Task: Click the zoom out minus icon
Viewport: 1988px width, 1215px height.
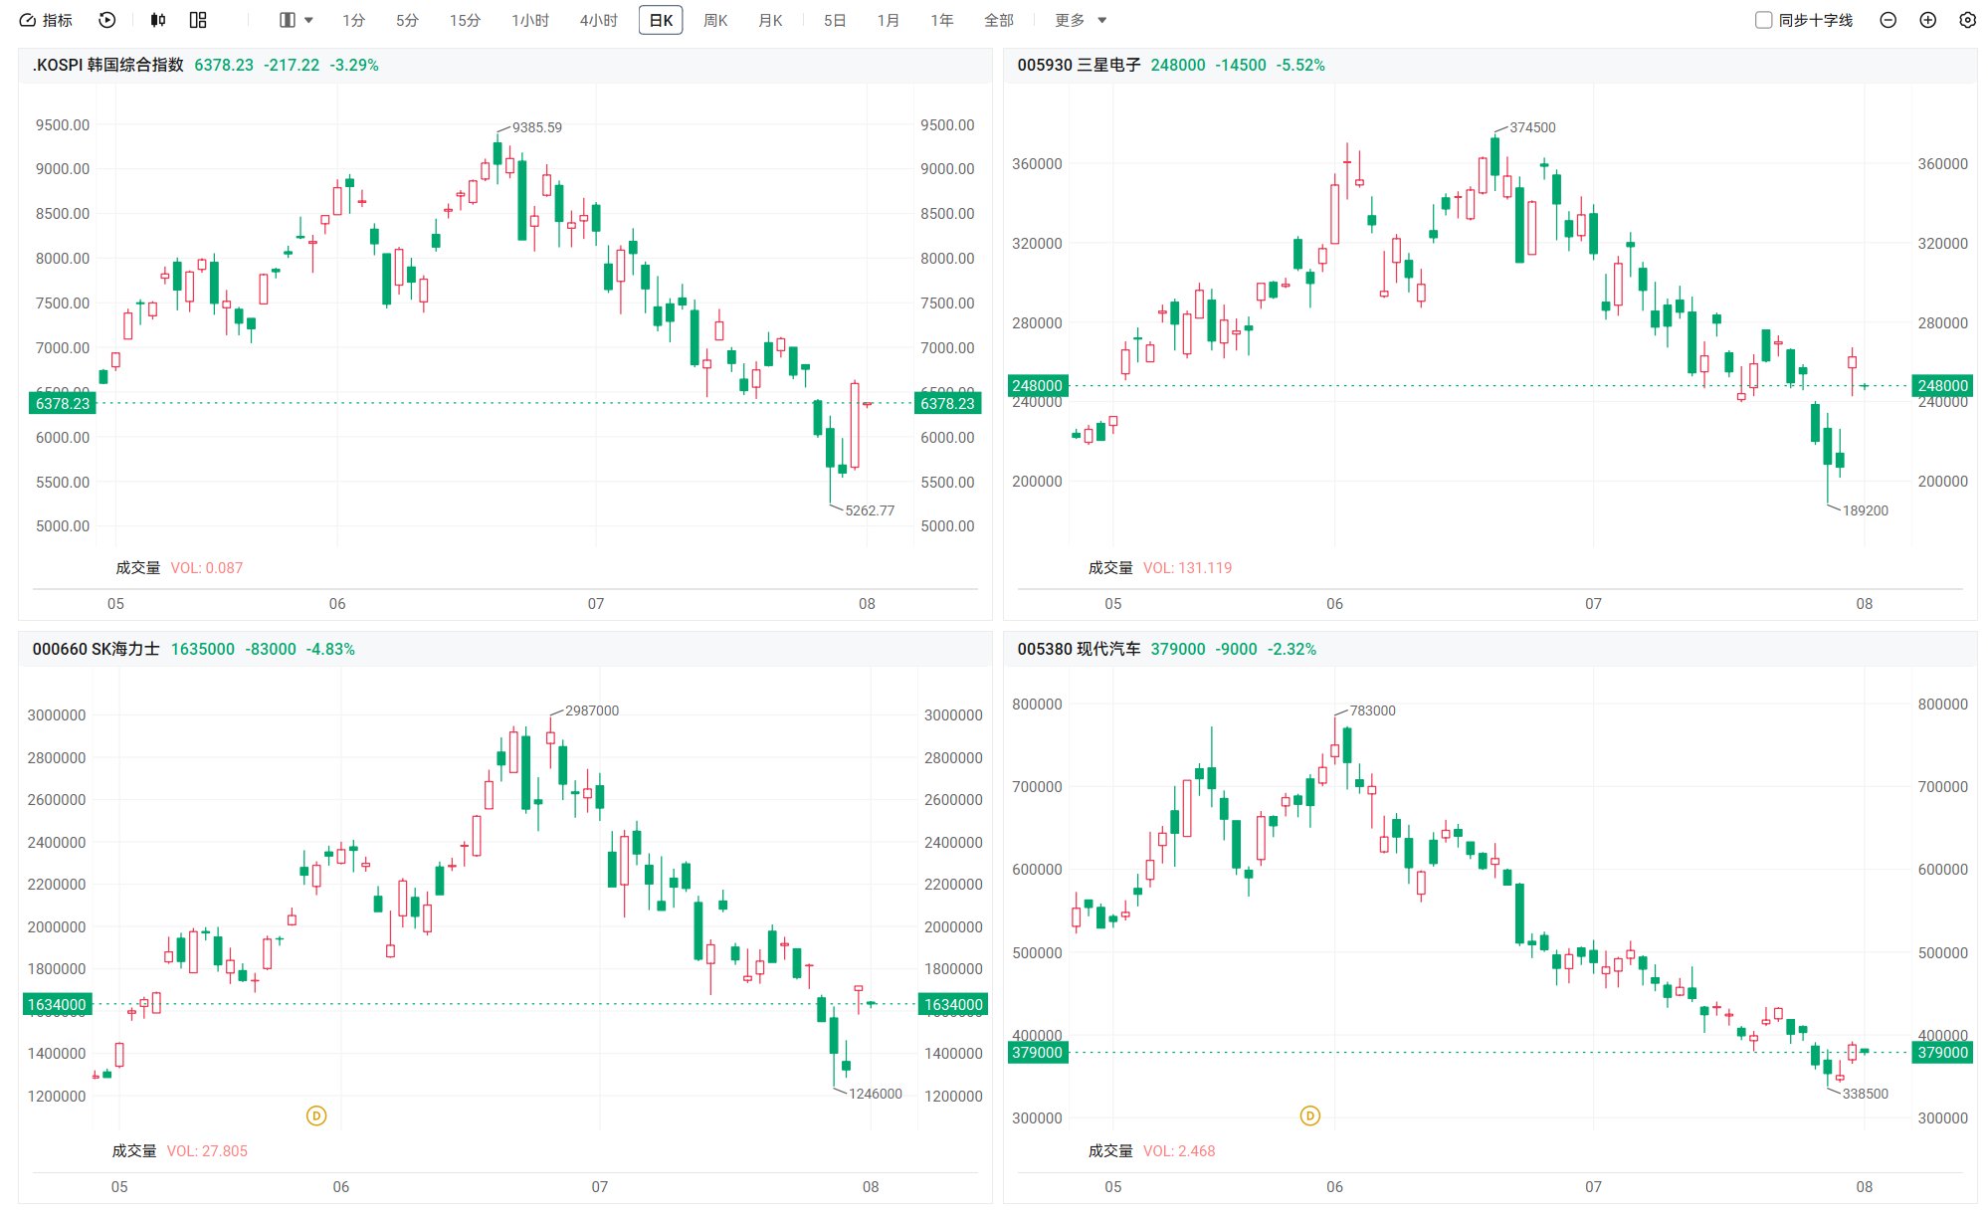Action: click(x=1888, y=20)
